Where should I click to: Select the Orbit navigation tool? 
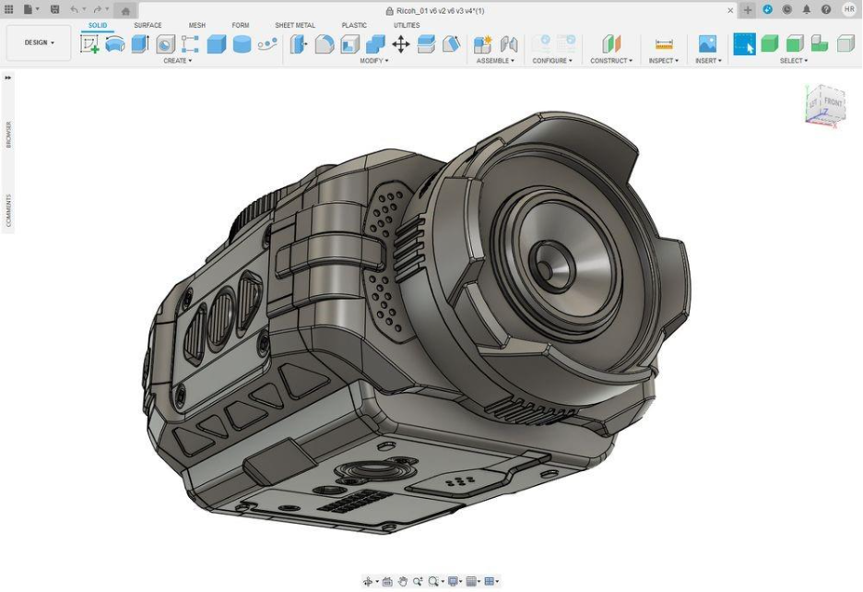(x=368, y=582)
